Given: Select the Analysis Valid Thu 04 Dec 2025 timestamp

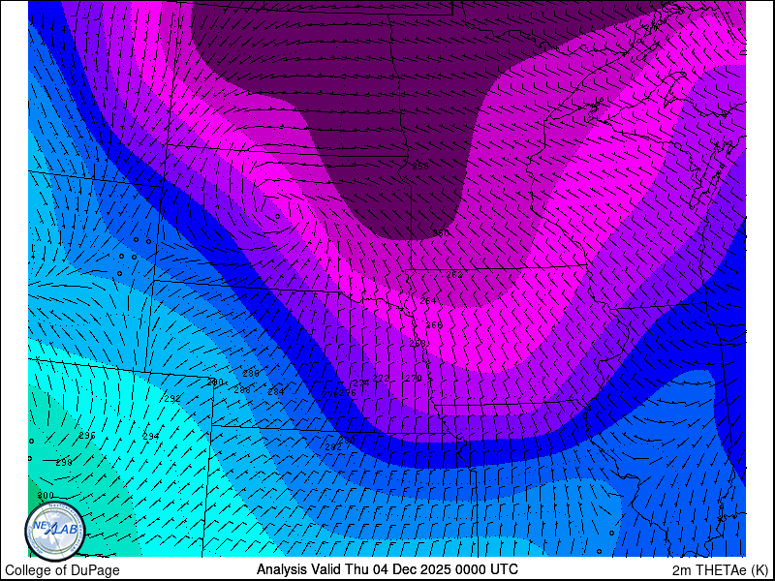Looking at the screenshot, I should pos(387,568).
